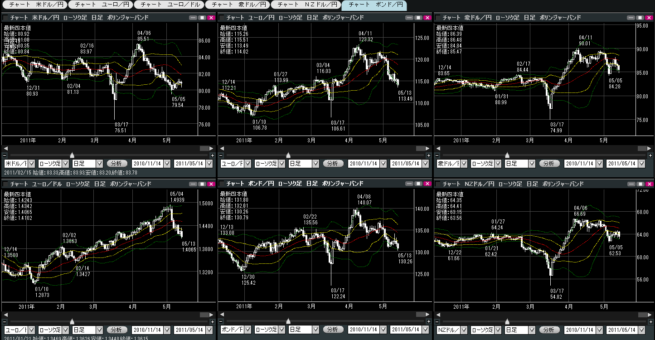Image resolution: width=655 pixels, height=340 pixels.
Task: Use the minus zoom icon in 豪ドル/円 chart
Action: click(x=437, y=155)
